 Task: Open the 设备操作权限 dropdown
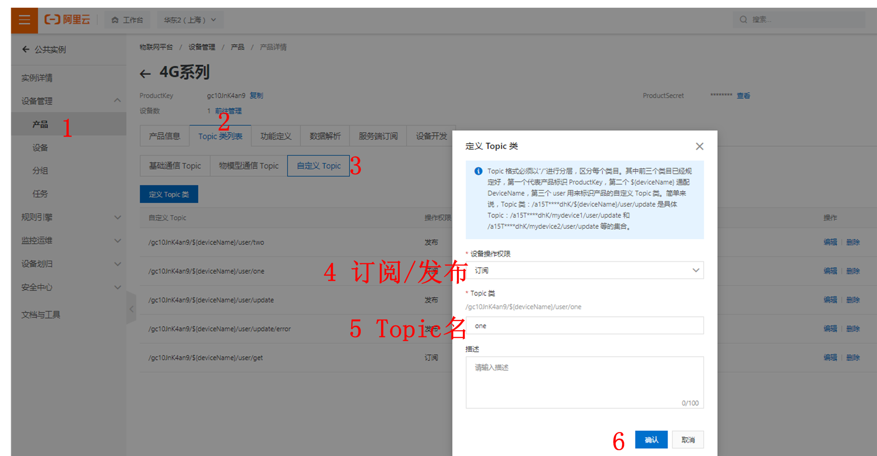pos(584,271)
